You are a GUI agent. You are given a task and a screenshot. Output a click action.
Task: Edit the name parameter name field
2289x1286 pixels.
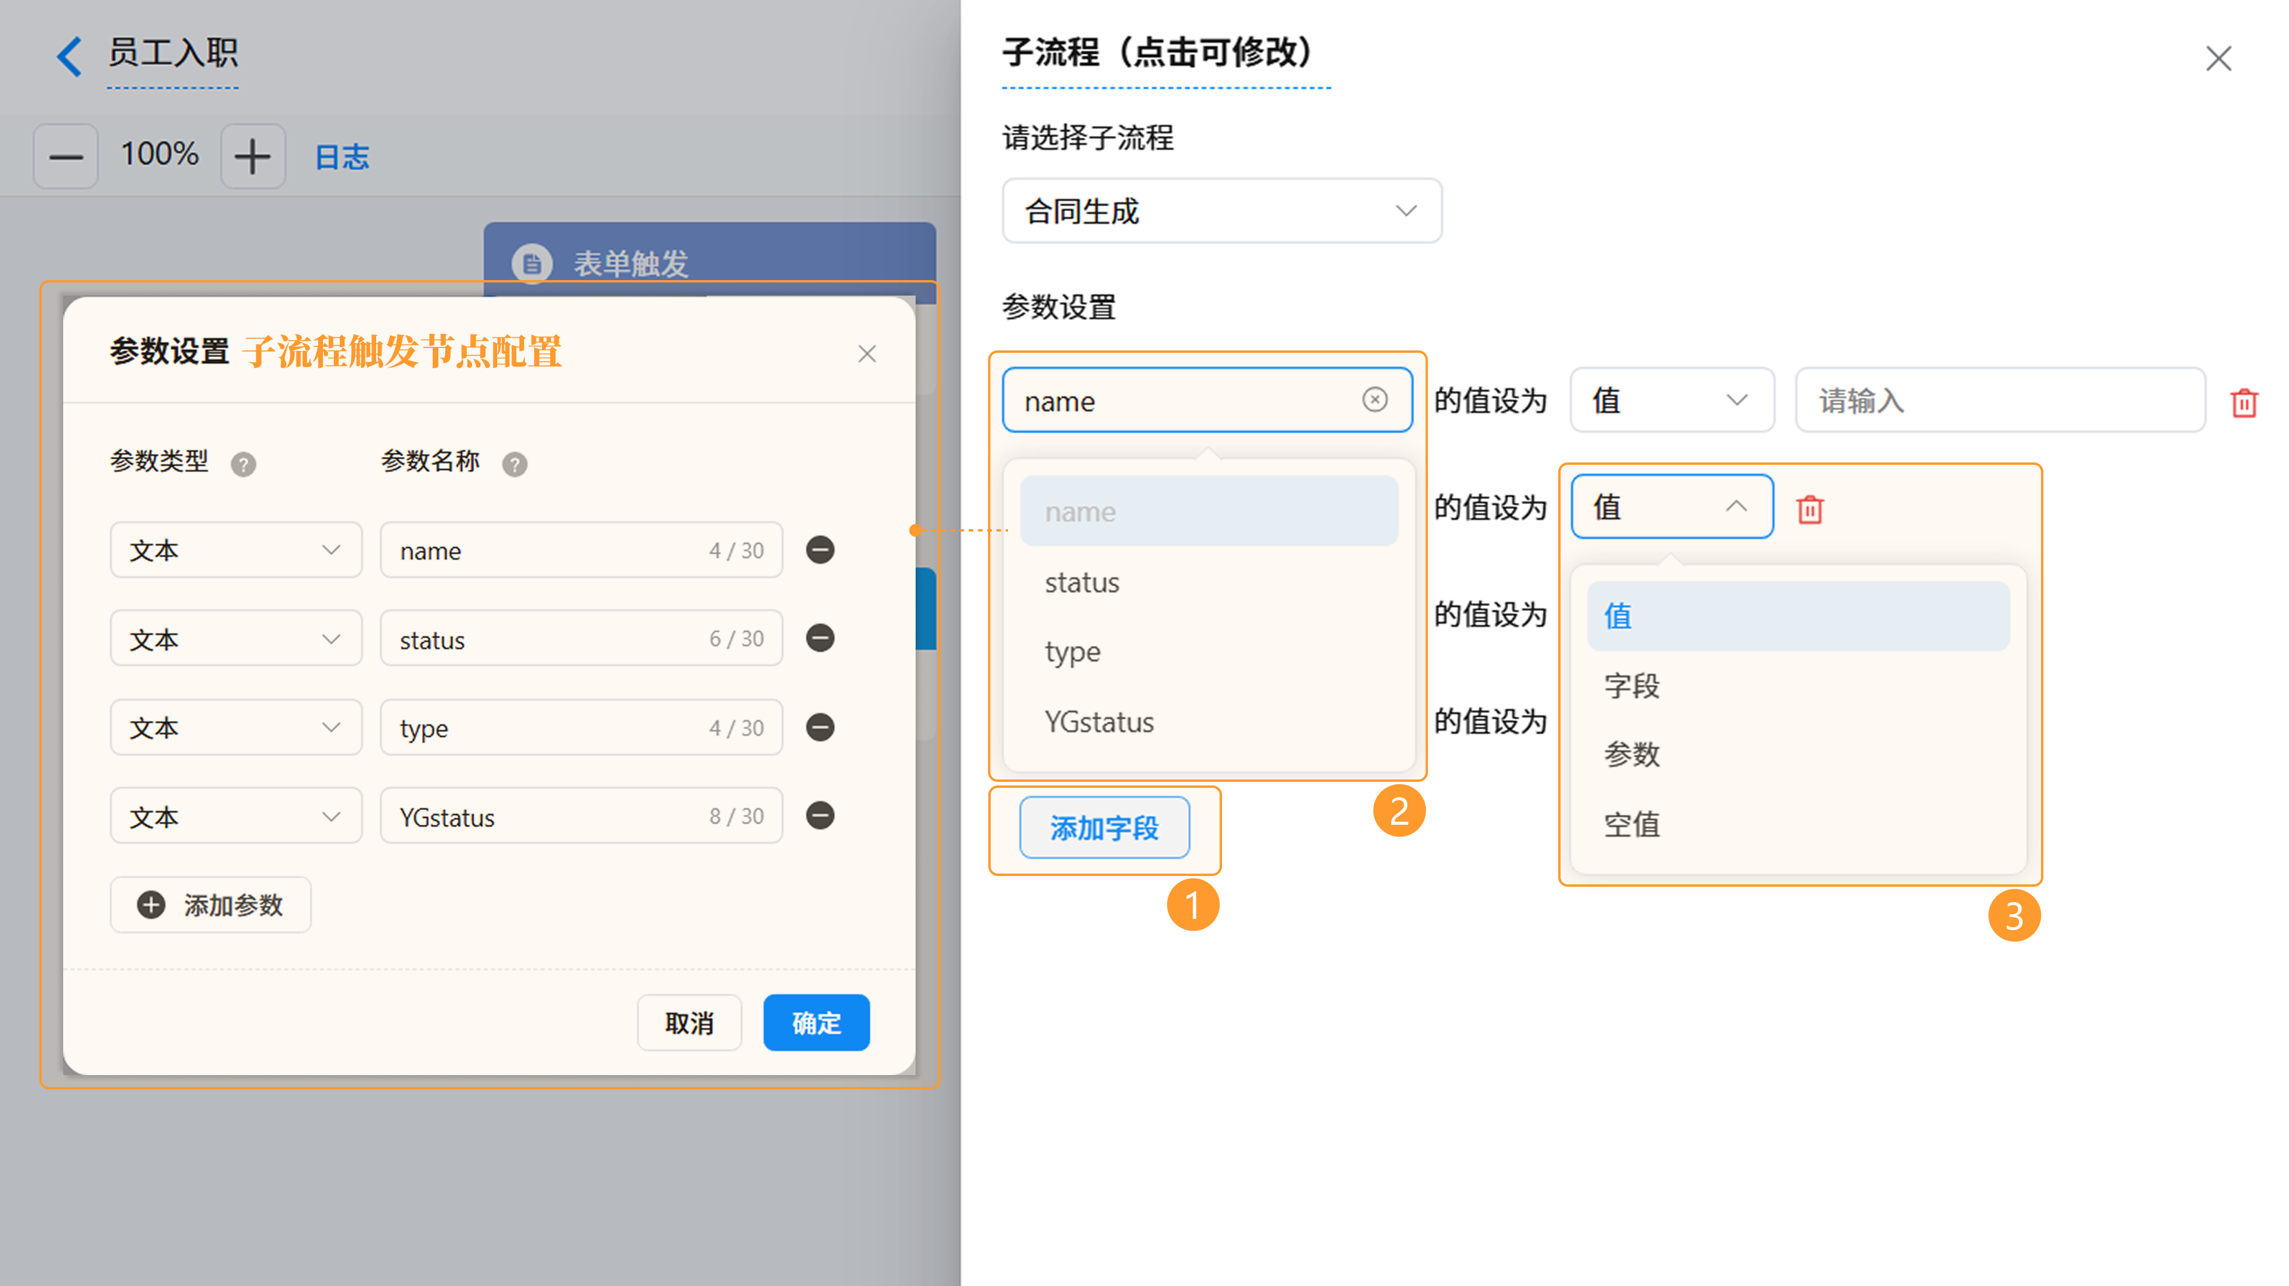[x=581, y=550]
